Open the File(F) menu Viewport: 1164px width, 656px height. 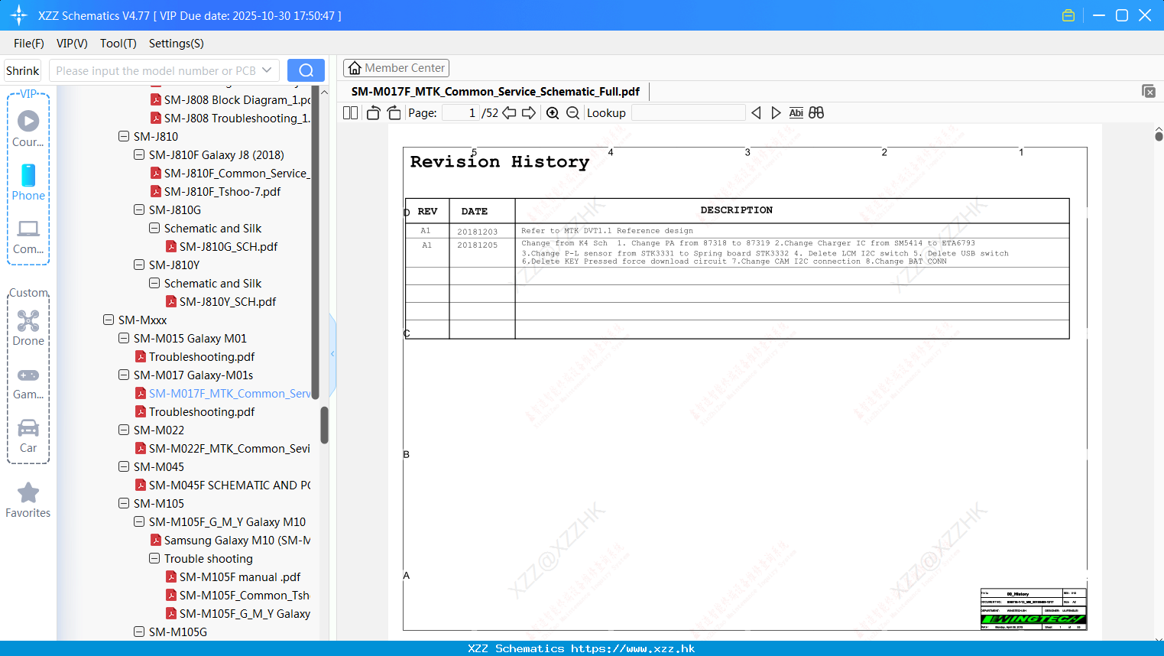pyautogui.click(x=29, y=44)
